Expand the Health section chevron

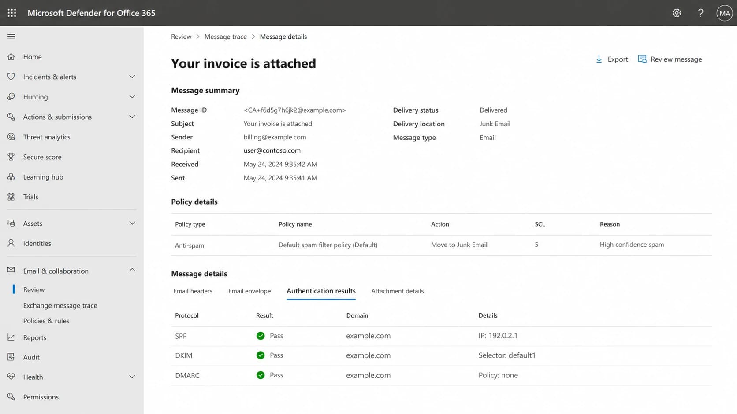[x=132, y=377]
